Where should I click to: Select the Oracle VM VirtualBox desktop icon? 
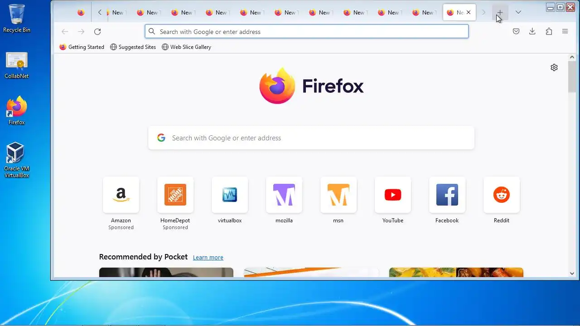[17, 160]
